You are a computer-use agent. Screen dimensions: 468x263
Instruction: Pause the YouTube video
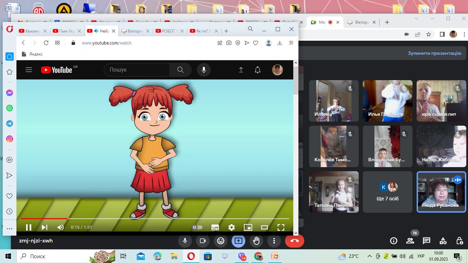pyautogui.click(x=29, y=227)
